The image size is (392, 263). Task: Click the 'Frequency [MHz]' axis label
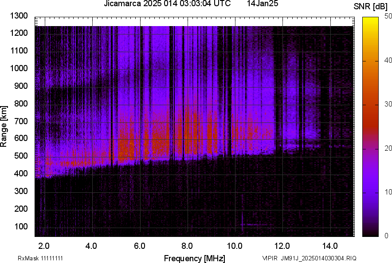tap(195, 258)
